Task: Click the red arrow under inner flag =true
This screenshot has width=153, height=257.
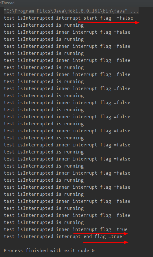Action: (101, 233)
